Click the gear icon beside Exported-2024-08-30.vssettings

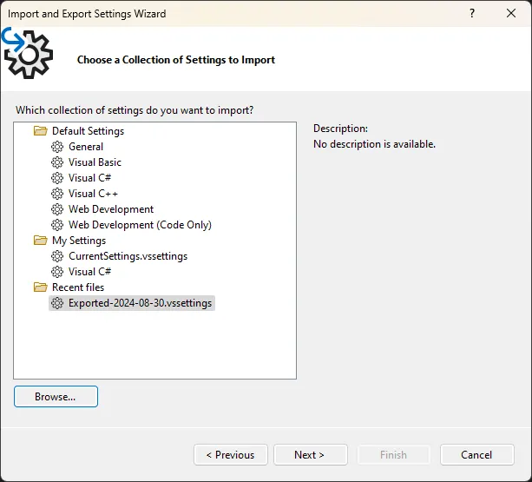click(57, 303)
